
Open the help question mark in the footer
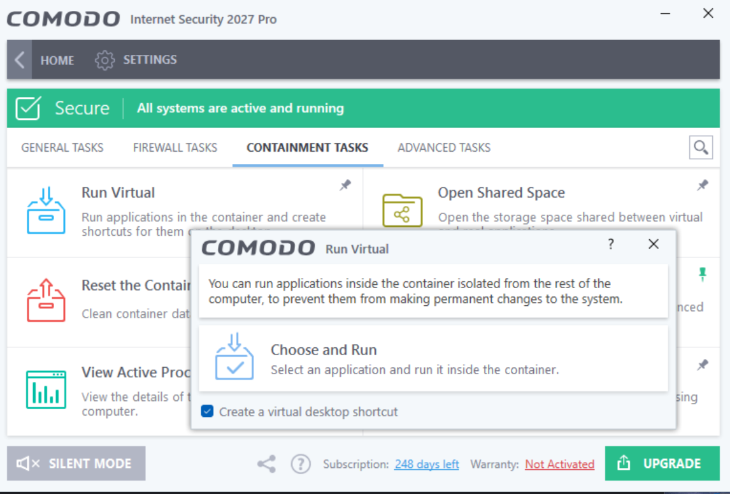pyautogui.click(x=301, y=464)
